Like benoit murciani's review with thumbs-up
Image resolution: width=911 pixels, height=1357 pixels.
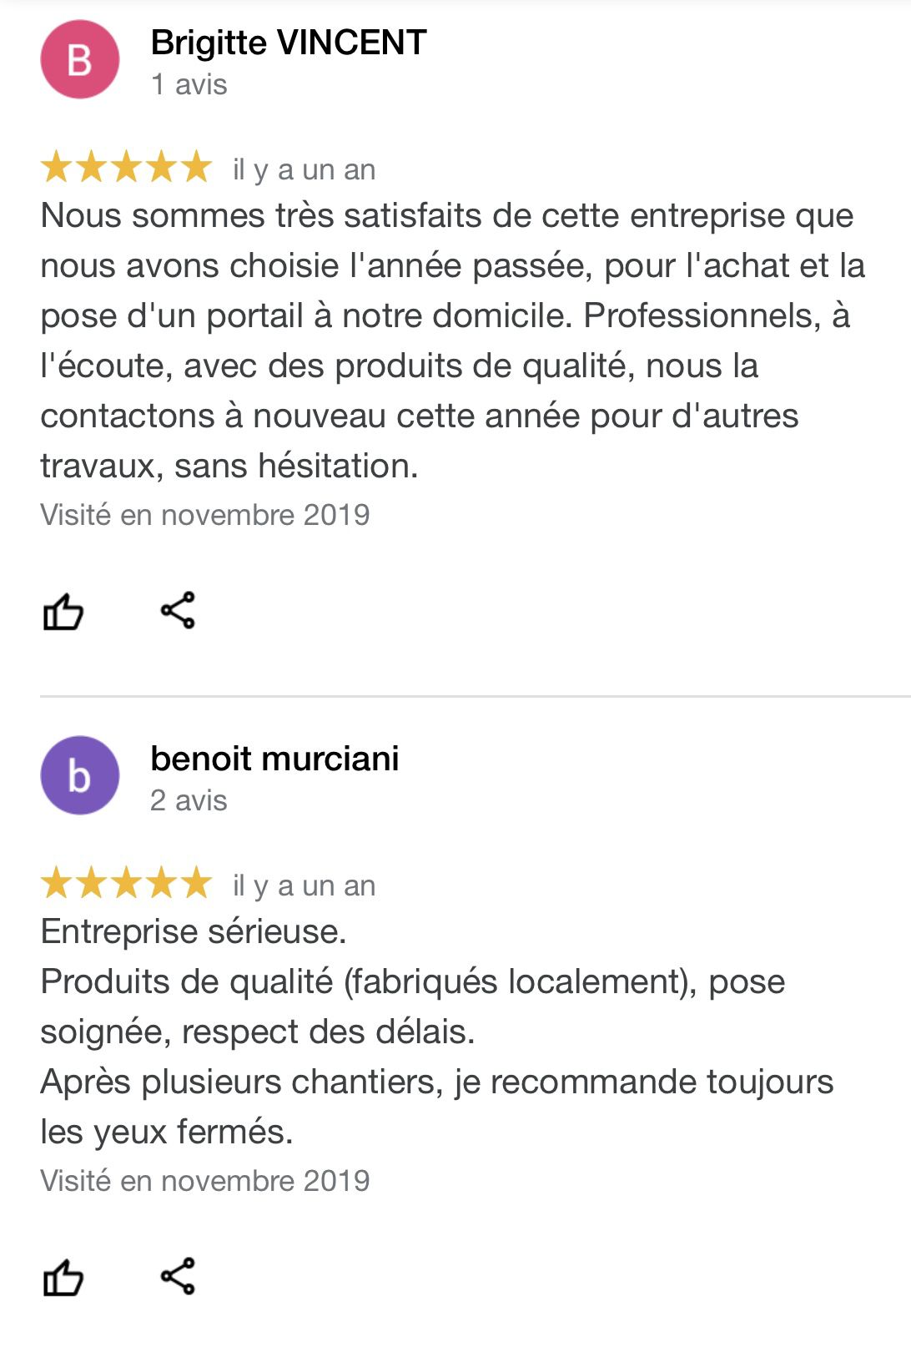point(63,1278)
